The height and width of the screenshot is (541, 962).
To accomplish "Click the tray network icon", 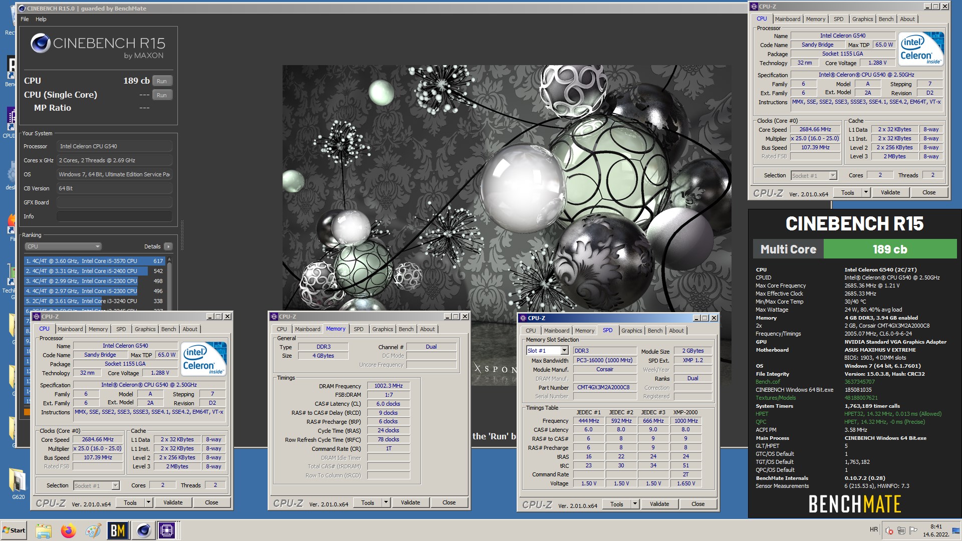I will pos(901,530).
